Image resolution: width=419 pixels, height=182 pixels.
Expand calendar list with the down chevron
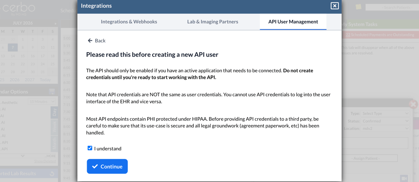click(23, 156)
